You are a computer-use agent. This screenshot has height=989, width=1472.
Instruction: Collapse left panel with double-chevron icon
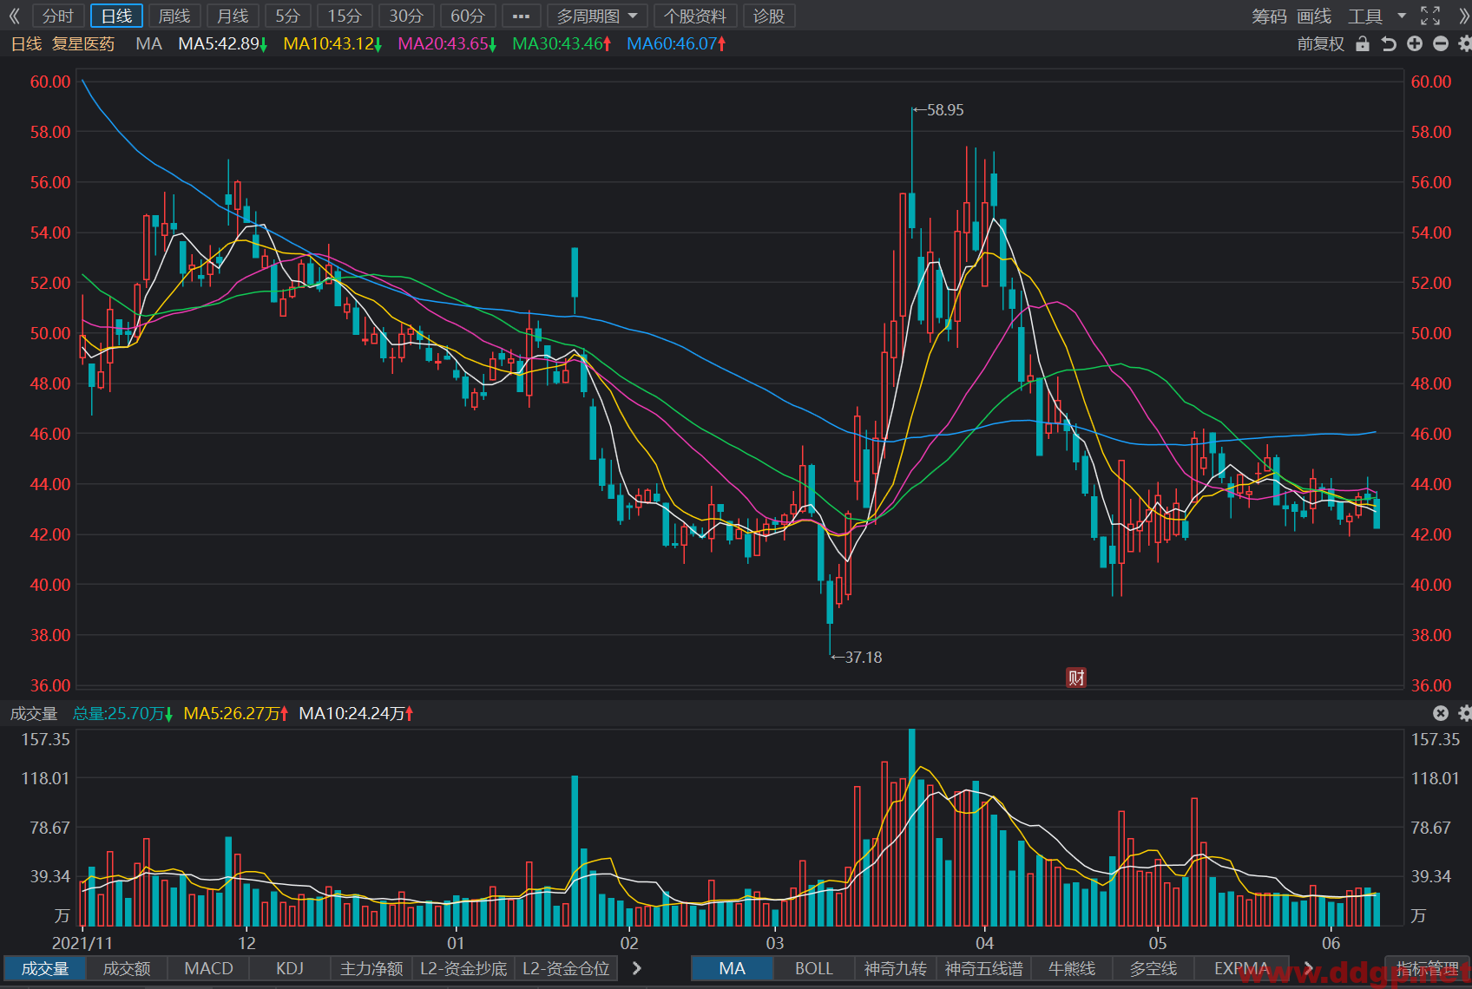(x=14, y=16)
